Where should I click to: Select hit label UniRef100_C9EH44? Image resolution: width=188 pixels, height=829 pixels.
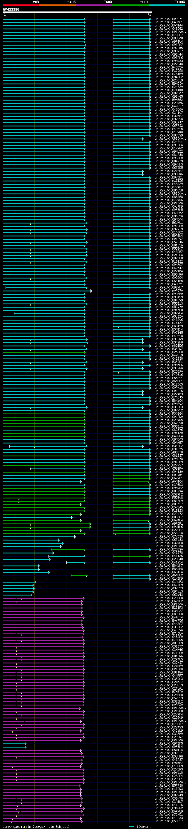point(169,55)
